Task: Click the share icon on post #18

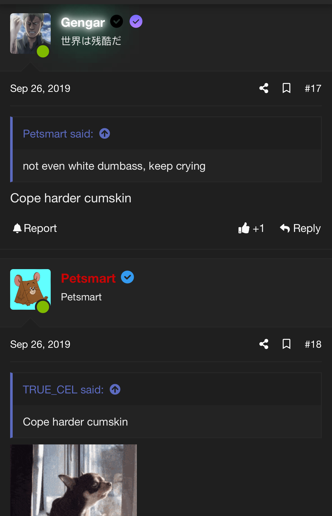Action: coord(264,344)
